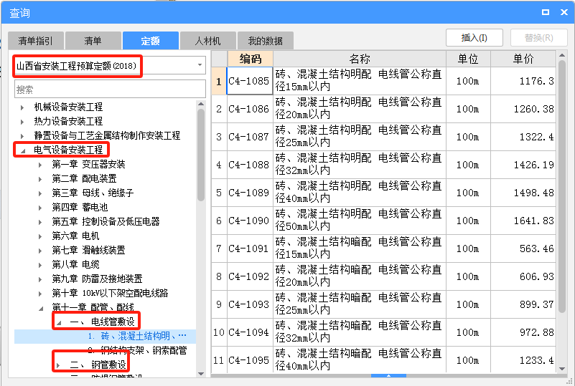
Task: Click price cell 1176.3
Action: [x=523, y=81]
